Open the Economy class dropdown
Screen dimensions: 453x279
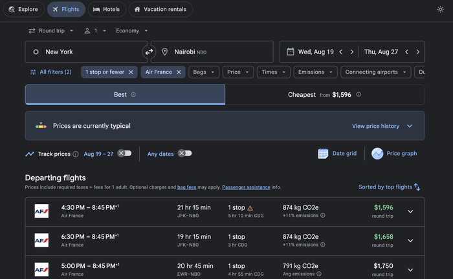132,31
